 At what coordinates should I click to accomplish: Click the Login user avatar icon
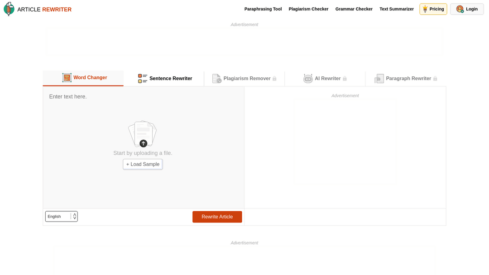click(x=460, y=9)
